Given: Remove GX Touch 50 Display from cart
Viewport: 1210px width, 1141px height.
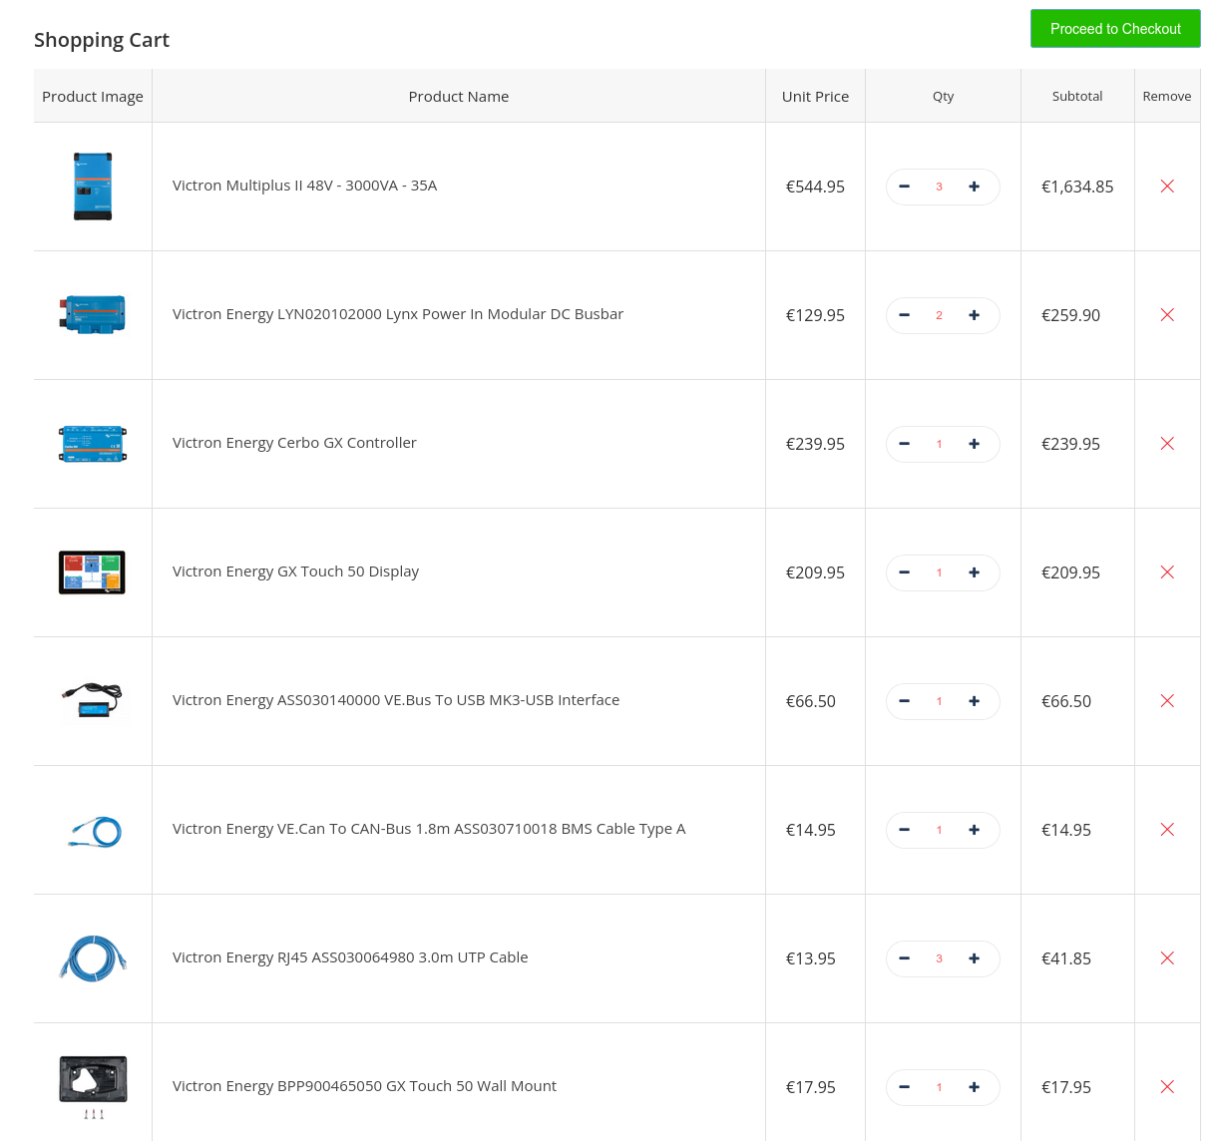Looking at the screenshot, I should pyautogui.click(x=1167, y=572).
